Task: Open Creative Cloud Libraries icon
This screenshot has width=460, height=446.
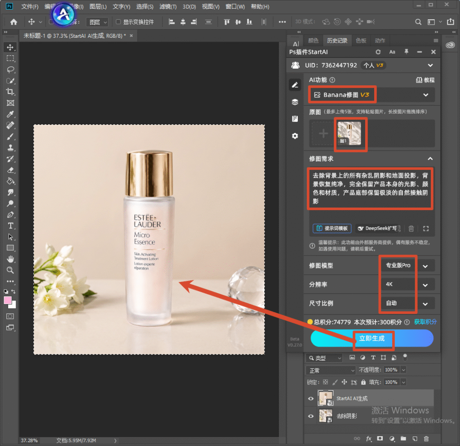Action: tap(450, 45)
